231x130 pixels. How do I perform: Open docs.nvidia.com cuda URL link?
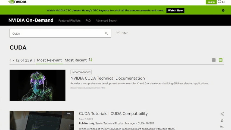pos(88,88)
